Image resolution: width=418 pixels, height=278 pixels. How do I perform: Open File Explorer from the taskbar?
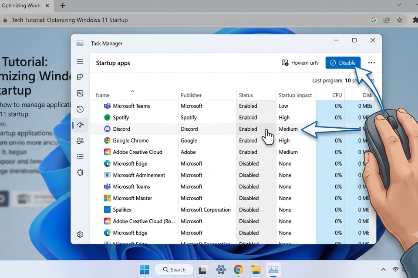(x=256, y=270)
